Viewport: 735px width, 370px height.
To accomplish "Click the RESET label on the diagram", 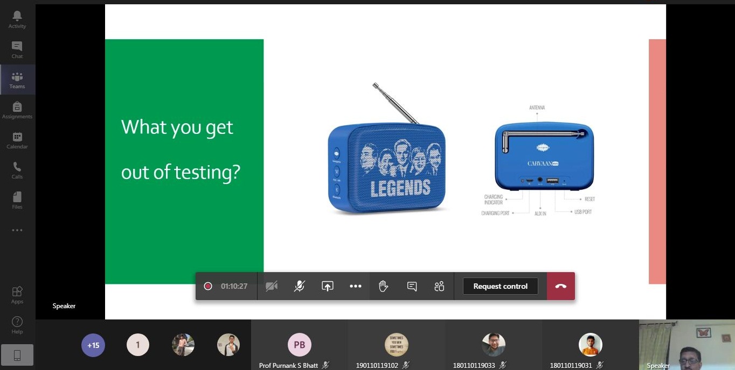I will point(590,199).
